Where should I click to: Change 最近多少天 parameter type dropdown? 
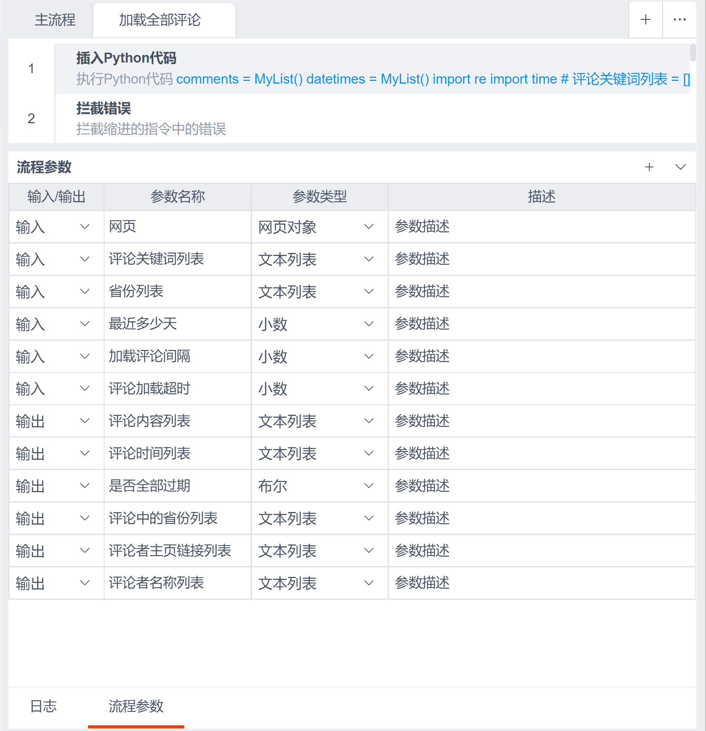[x=316, y=324]
